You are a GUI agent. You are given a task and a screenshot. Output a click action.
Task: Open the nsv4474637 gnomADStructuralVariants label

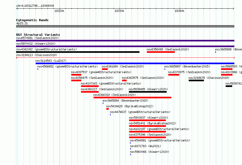tap(140, 112)
